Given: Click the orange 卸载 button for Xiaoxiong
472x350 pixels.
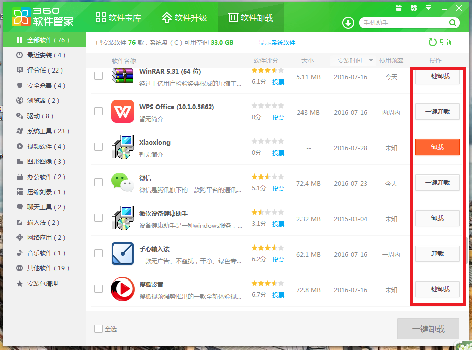Looking at the screenshot, I should click(437, 147).
